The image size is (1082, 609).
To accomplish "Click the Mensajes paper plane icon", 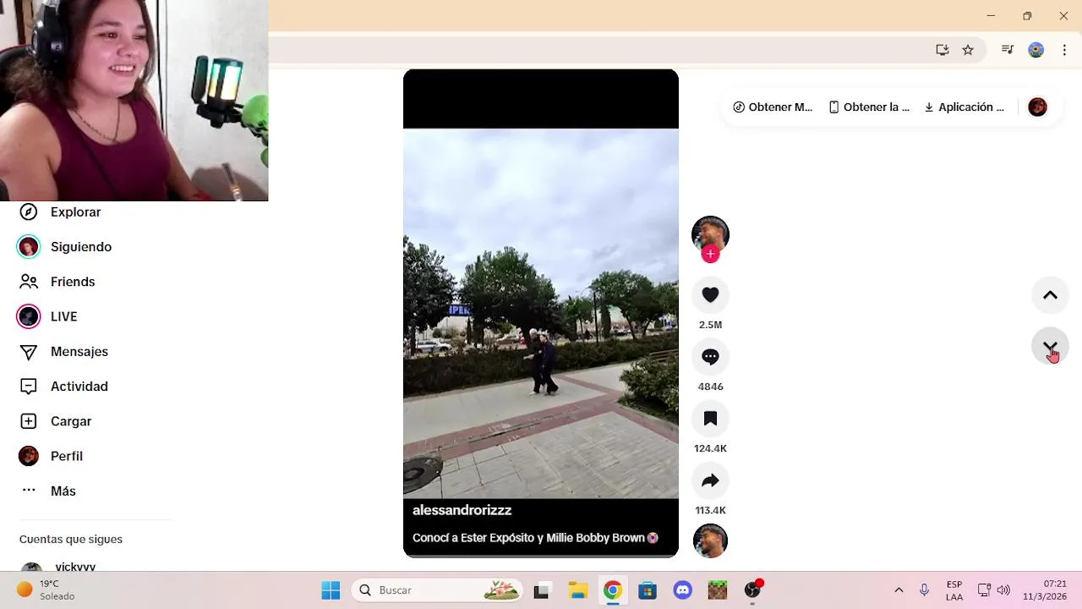I will 29,352.
